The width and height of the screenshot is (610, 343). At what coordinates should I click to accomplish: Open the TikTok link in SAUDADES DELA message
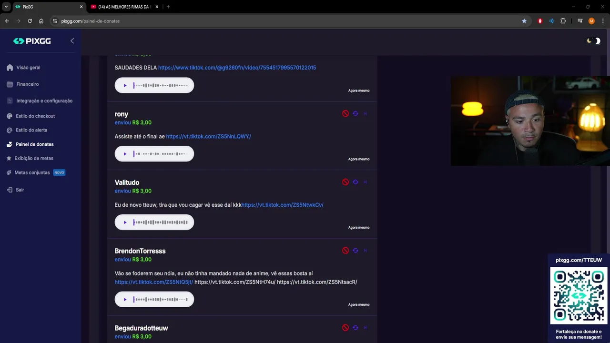pos(237,68)
